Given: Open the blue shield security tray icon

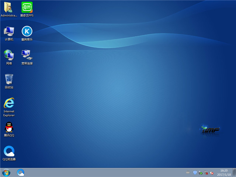Looking at the screenshot, I should (195, 173).
